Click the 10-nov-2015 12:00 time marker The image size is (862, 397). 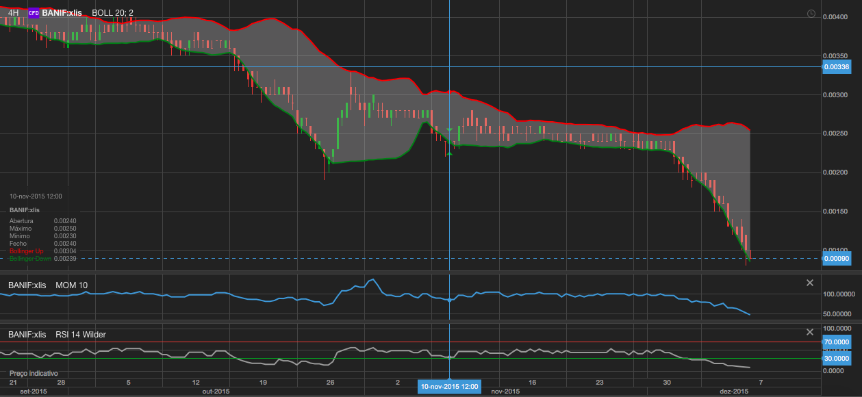point(449,387)
